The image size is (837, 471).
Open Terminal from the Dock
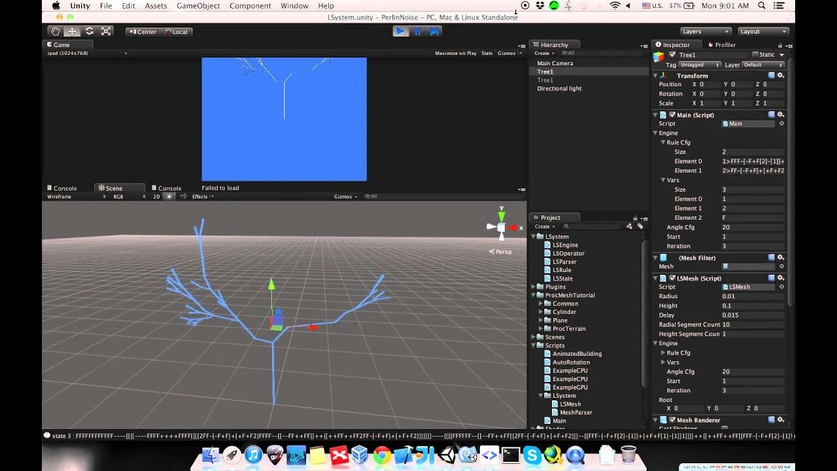pos(511,455)
